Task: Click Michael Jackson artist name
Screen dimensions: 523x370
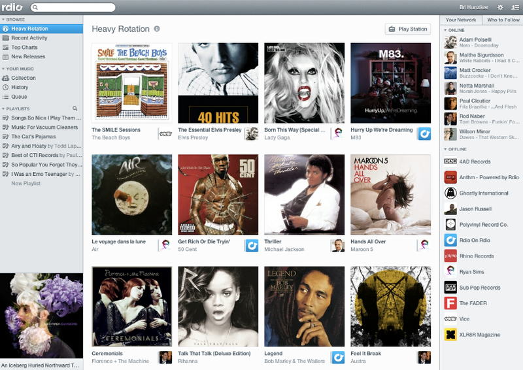Action: (x=284, y=249)
